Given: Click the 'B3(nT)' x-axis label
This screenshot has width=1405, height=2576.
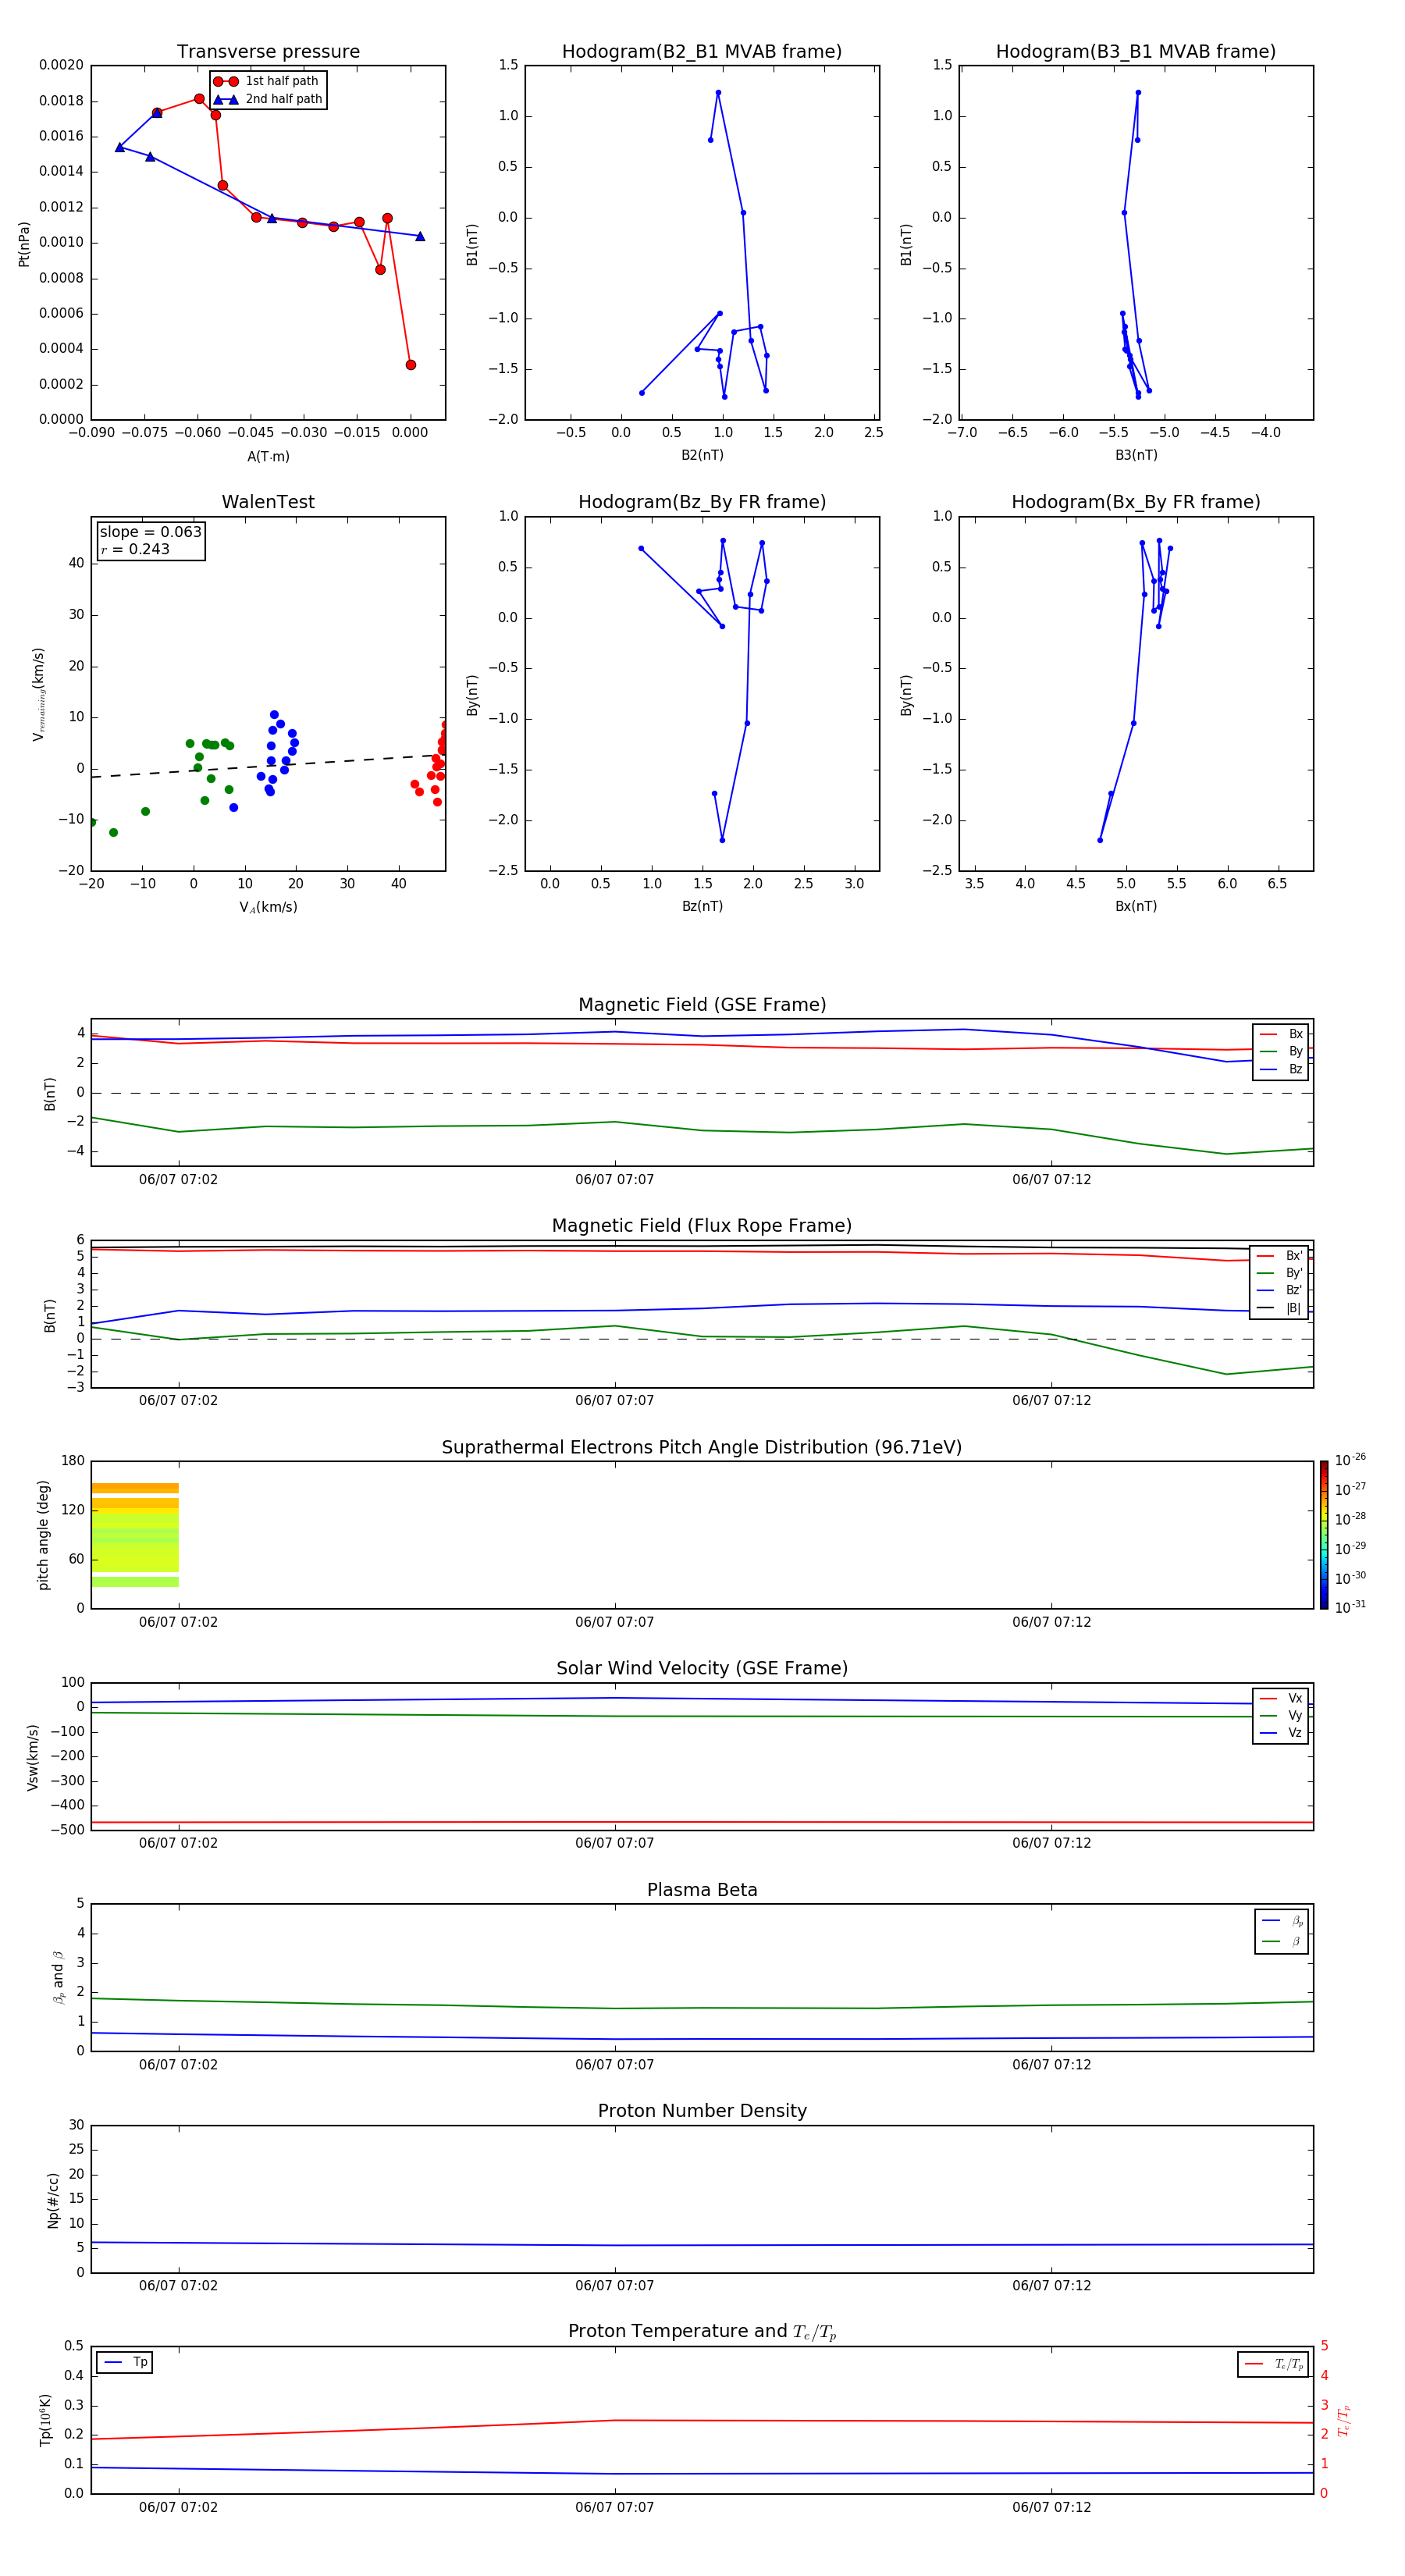Looking at the screenshot, I should coord(1136,455).
